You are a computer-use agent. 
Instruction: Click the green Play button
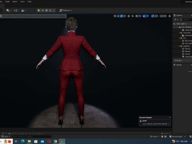click(x=39, y=10)
